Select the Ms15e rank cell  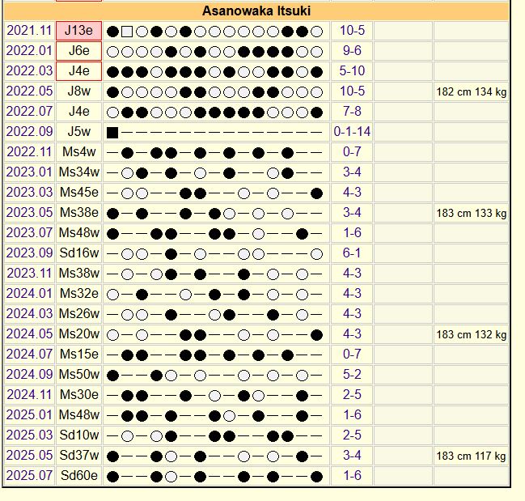(78, 354)
